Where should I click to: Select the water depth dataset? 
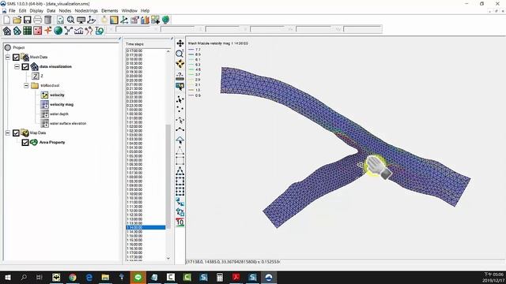click(x=59, y=114)
